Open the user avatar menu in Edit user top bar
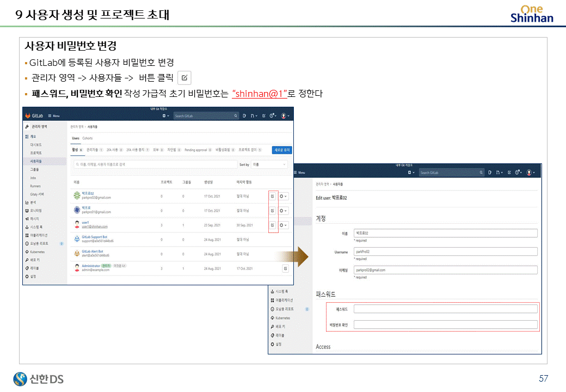Viewport: 566px width, 392px height. point(531,173)
